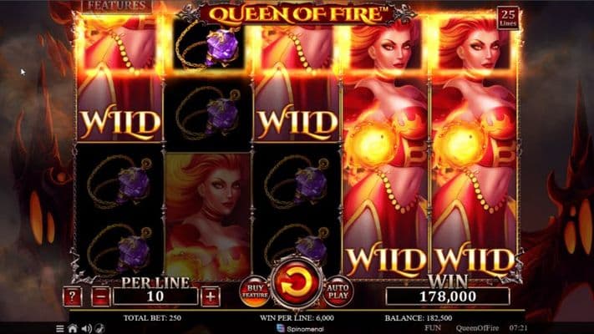Open the help question mark button
Image resolution: width=594 pixels, height=334 pixels.
click(72, 296)
